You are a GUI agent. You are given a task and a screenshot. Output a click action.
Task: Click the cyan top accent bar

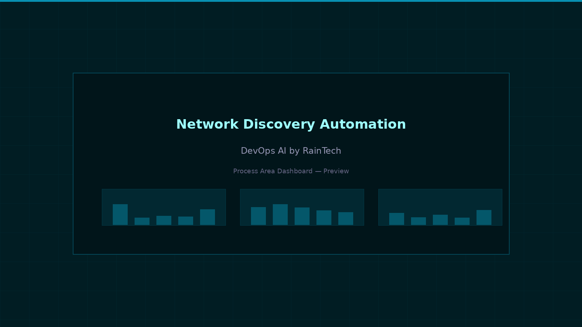point(291,1)
